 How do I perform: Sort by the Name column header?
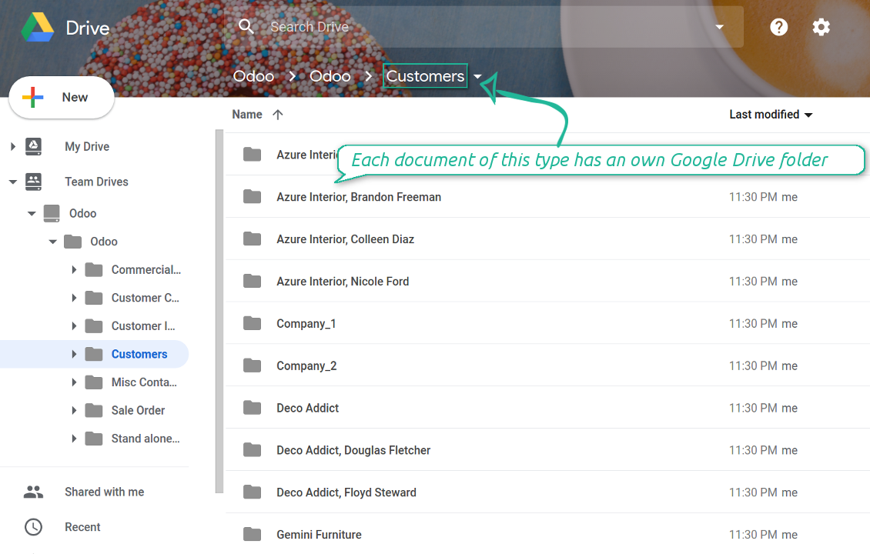pos(247,114)
